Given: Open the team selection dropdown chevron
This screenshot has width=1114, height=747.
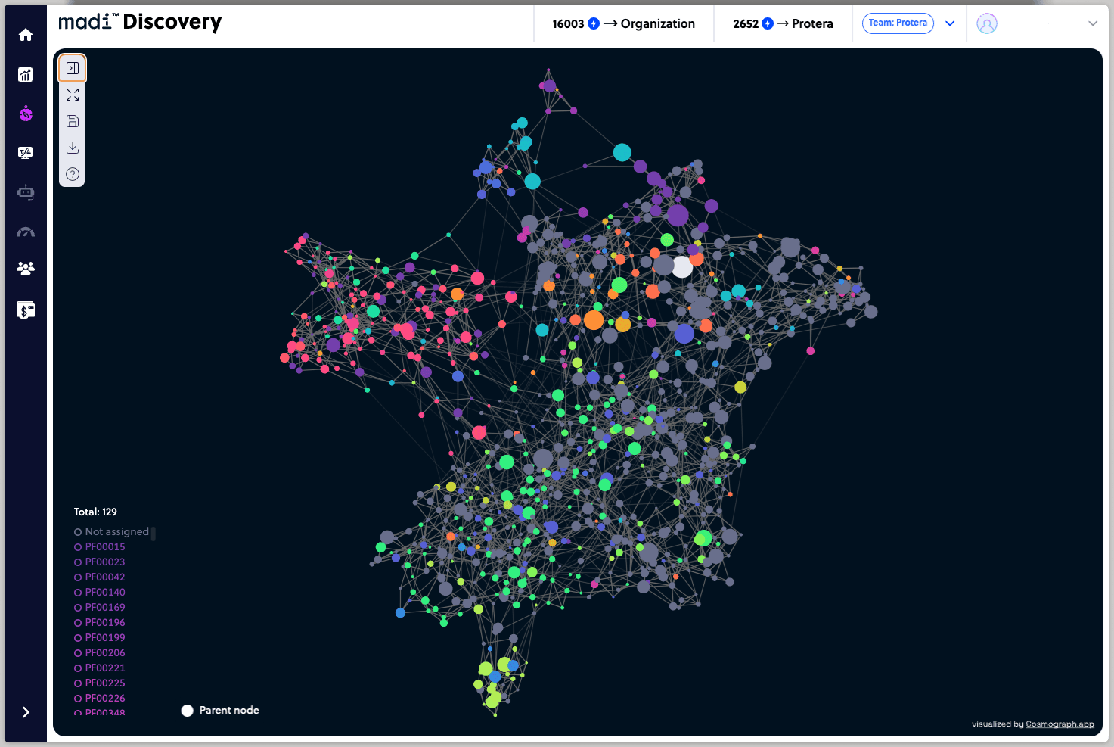Looking at the screenshot, I should pyautogui.click(x=950, y=23).
